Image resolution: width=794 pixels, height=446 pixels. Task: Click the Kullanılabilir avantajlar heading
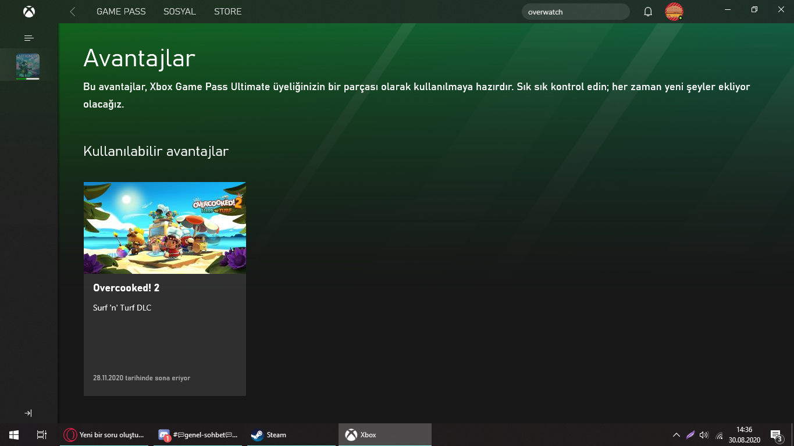[156, 151]
